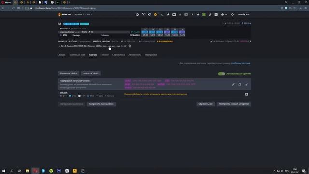Click the hash symbol icon in toolbar
This screenshot has width=309, height=174.
click(x=180, y=14)
